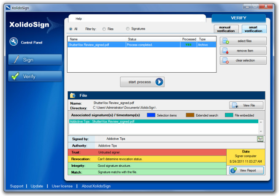279x196 pixels.
Task: Select the Addictive Tips : ShutterVox Review_signed.pdf signature row
Action: click(x=164, y=122)
